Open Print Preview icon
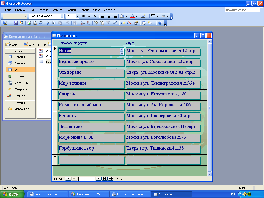Viewport: 264px width, 198px height. click(x=35, y=23)
